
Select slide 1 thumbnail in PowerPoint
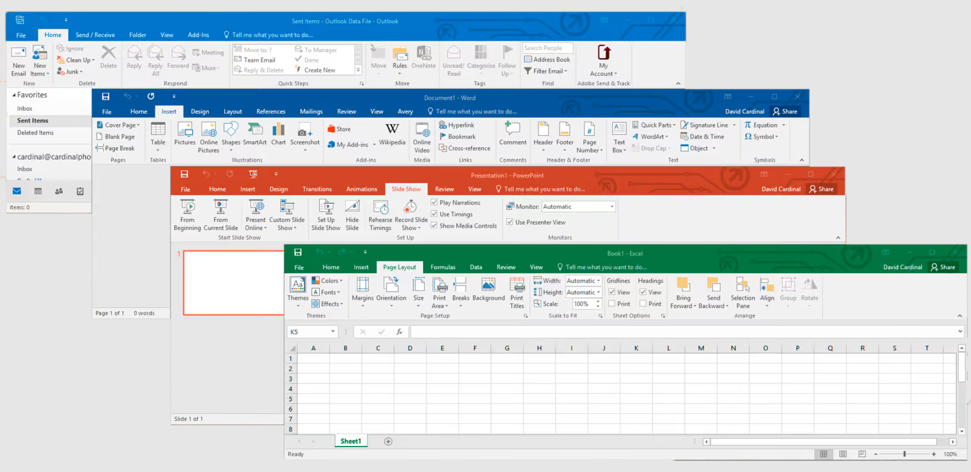pyautogui.click(x=233, y=283)
